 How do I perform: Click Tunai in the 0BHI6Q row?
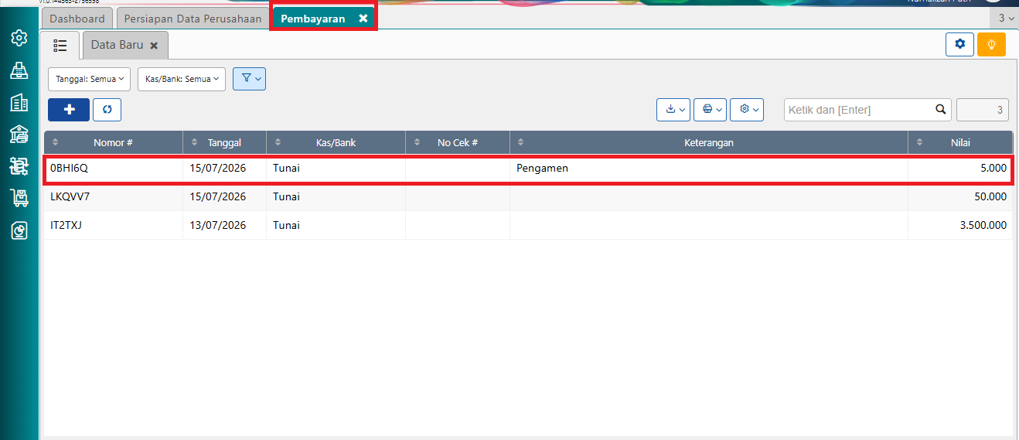[x=286, y=168]
